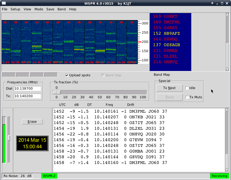Click the 14:52 waterfall time segment

(100, 42)
